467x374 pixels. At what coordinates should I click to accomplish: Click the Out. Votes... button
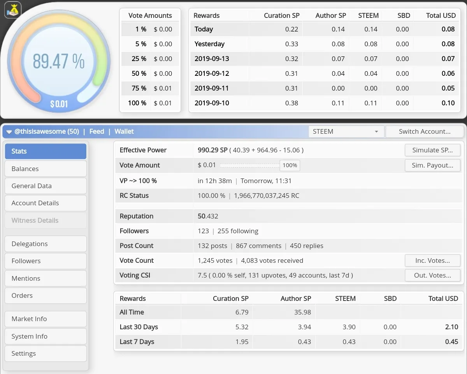click(432, 275)
